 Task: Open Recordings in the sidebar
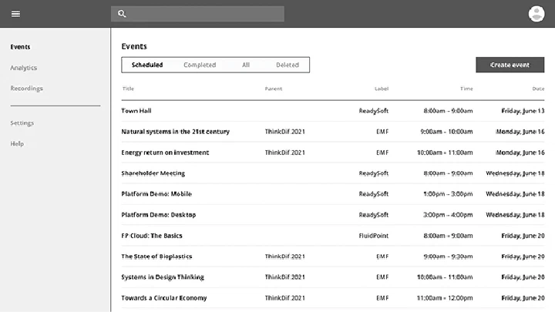tap(26, 88)
